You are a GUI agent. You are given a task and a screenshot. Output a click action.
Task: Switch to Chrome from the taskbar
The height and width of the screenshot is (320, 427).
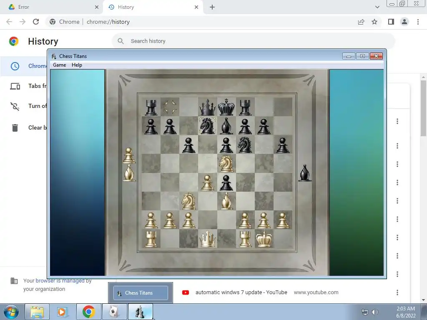pyautogui.click(x=88, y=312)
